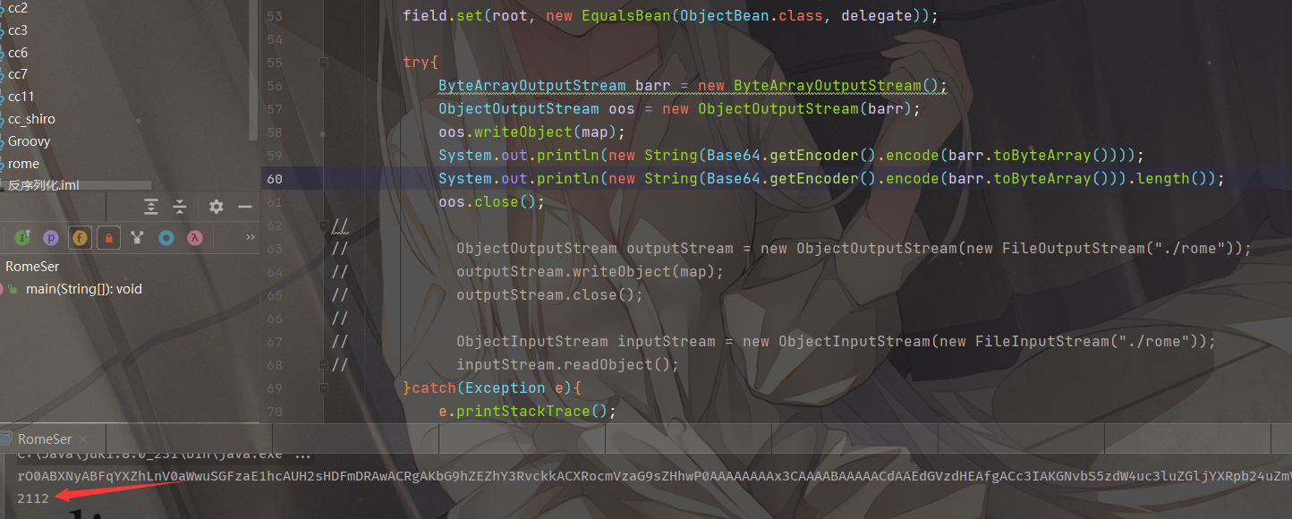Open the Groovy module in project tree
Viewport: 1292px width, 519px height.
coord(30,141)
